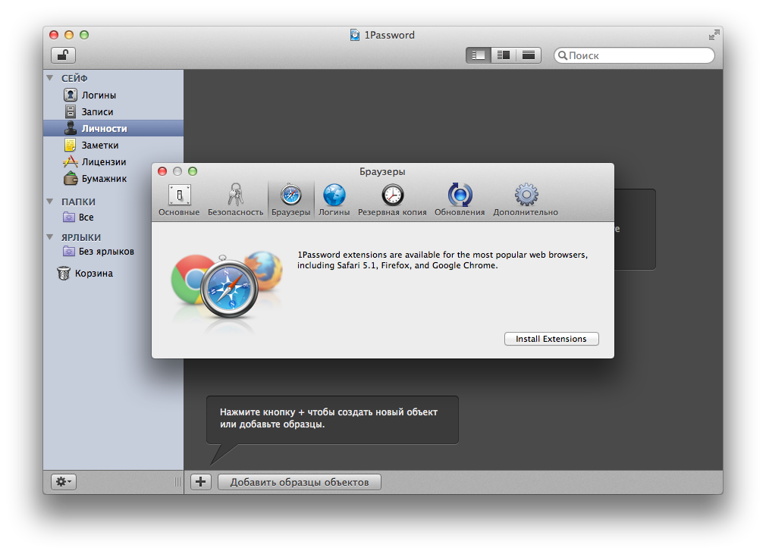This screenshot has height=554, width=766.
Task: Select Корзина in the sidebar
Action: point(93,274)
